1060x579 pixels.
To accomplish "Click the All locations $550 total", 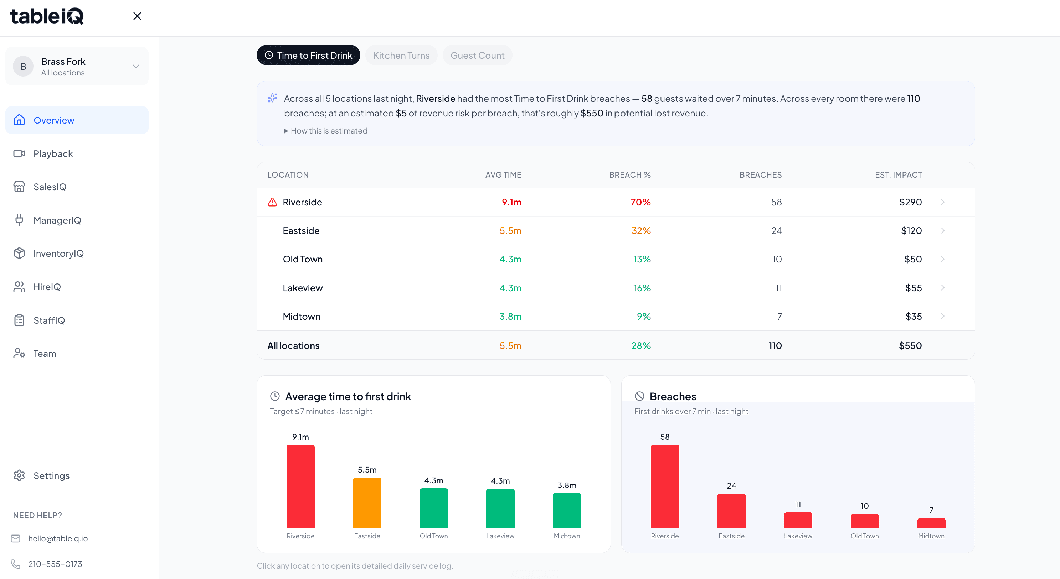I will 910,345.
